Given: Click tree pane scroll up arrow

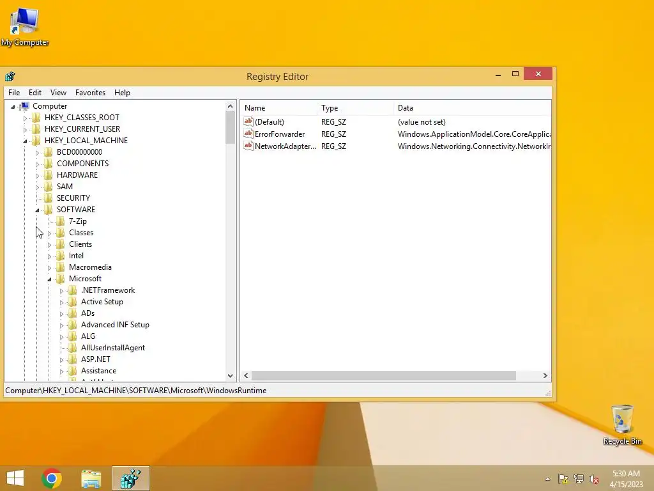Looking at the screenshot, I should (230, 107).
